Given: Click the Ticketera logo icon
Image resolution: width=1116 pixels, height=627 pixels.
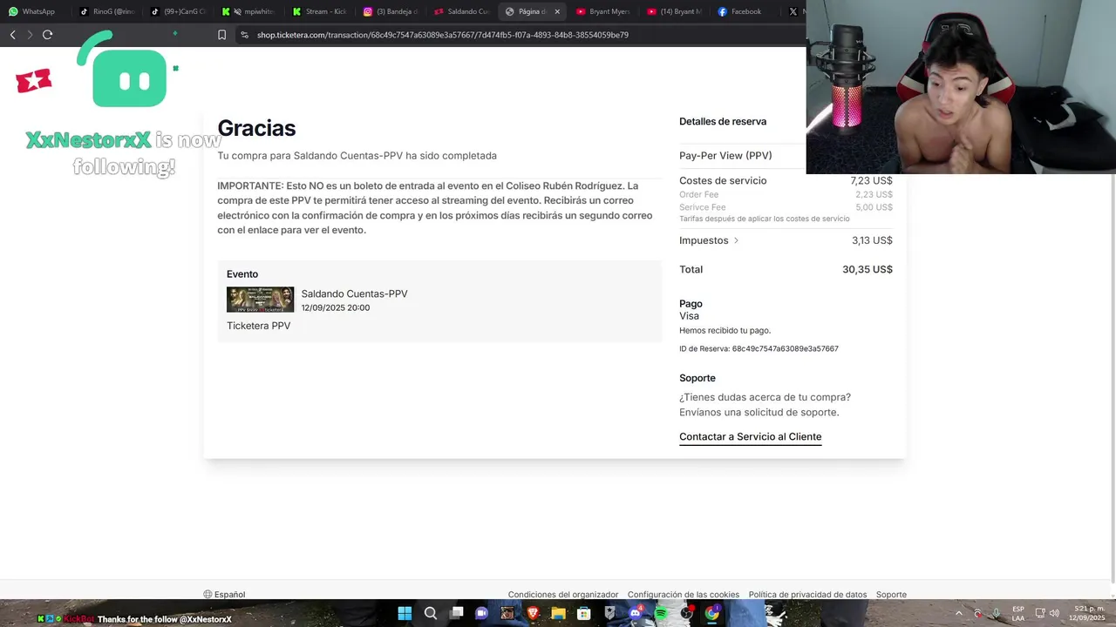Looking at the screenshot, I should tap(34, 81).
